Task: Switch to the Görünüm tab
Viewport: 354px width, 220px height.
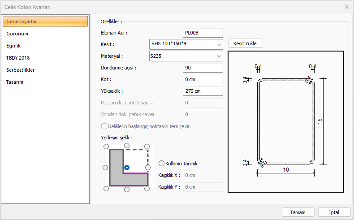Action: [x=18, y=34]
